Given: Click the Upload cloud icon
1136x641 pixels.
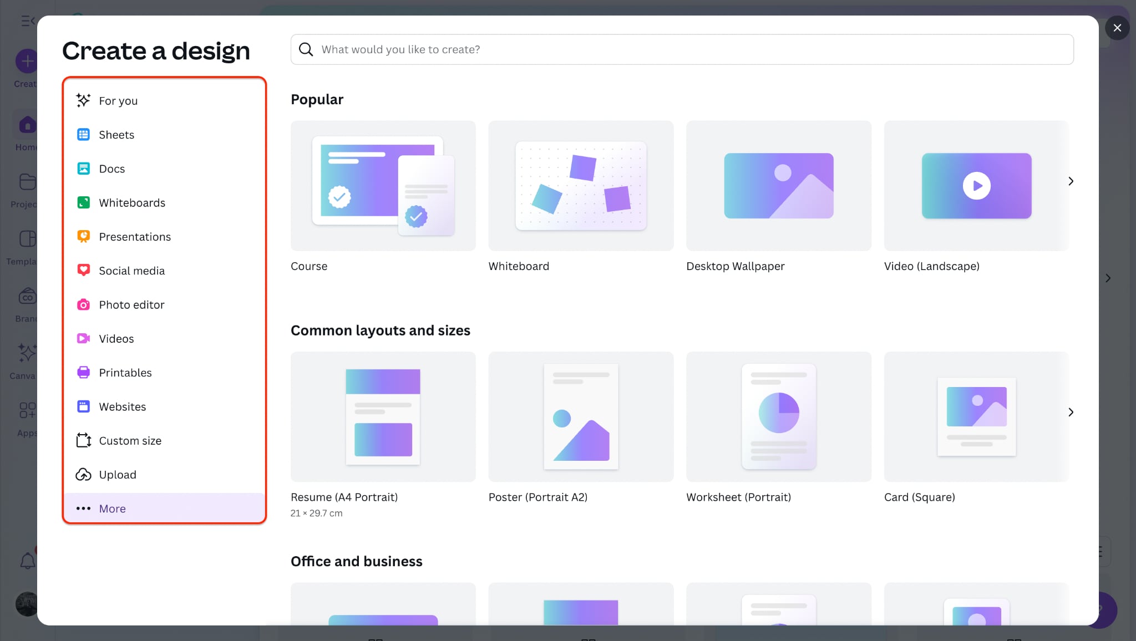Looking at the screenshot, I should click(x=83, y=475).
